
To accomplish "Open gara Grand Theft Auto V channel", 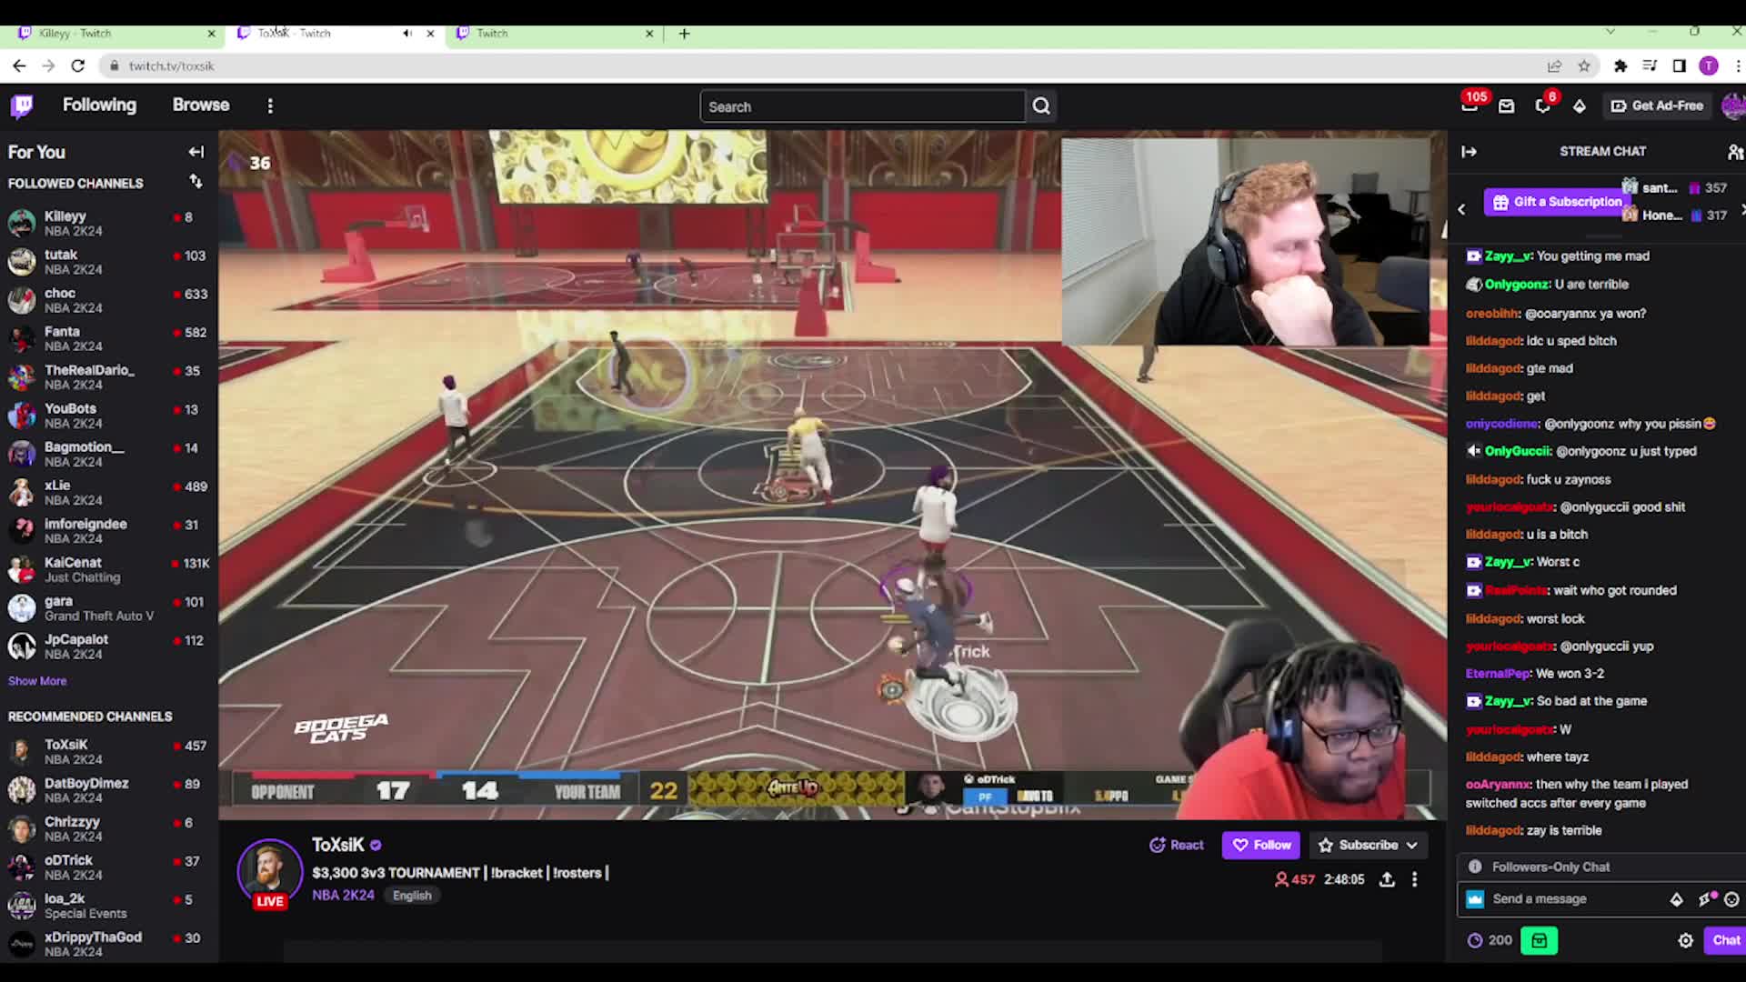I will coord(109,607).
